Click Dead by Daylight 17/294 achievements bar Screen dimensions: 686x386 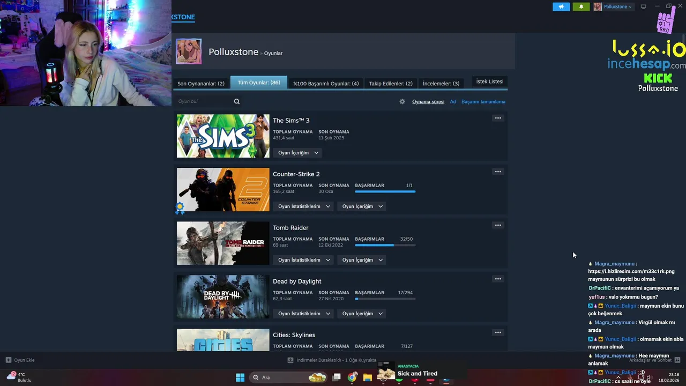[385, 299]
